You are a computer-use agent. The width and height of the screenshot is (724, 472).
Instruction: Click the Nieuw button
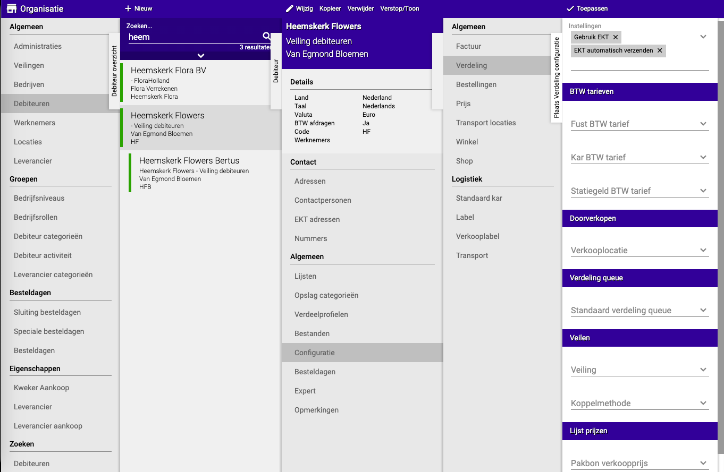[138, 8]
